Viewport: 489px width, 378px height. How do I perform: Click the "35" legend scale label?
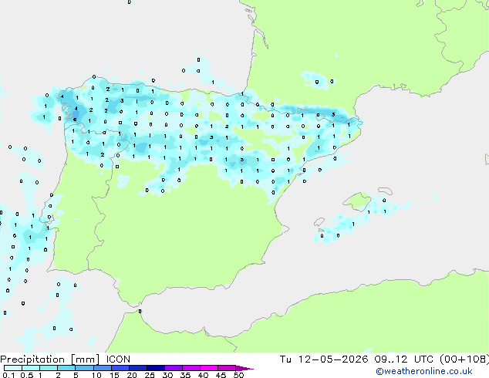click(x=185, y=375)
